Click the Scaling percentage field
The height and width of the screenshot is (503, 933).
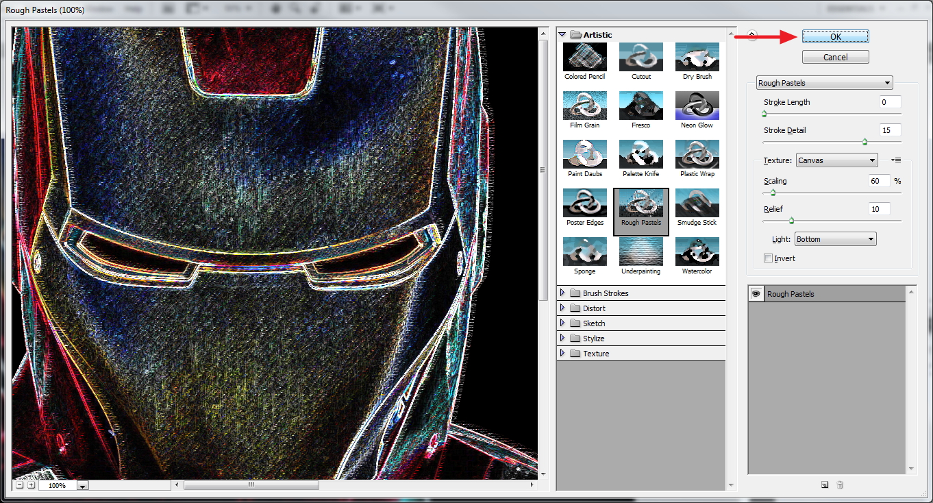(879, 181)
